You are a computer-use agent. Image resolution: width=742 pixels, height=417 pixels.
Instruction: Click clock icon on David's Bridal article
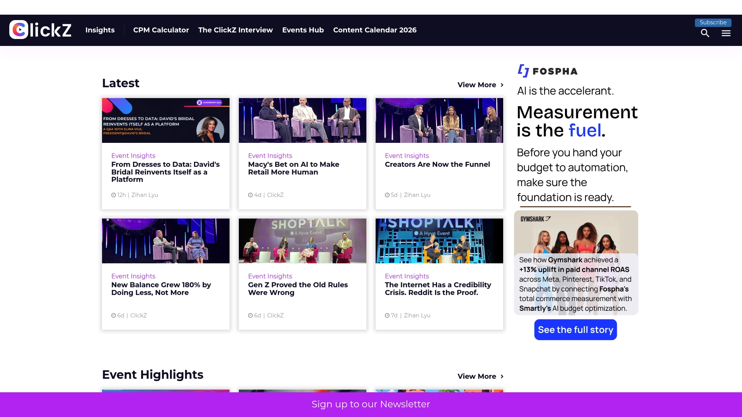pos(114,195)
